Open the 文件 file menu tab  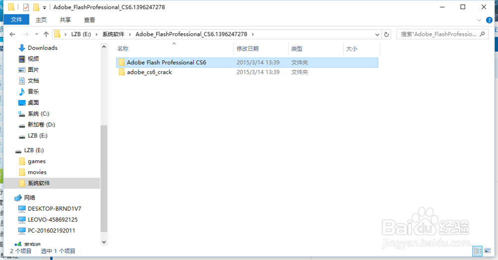(x=16, y=20)
